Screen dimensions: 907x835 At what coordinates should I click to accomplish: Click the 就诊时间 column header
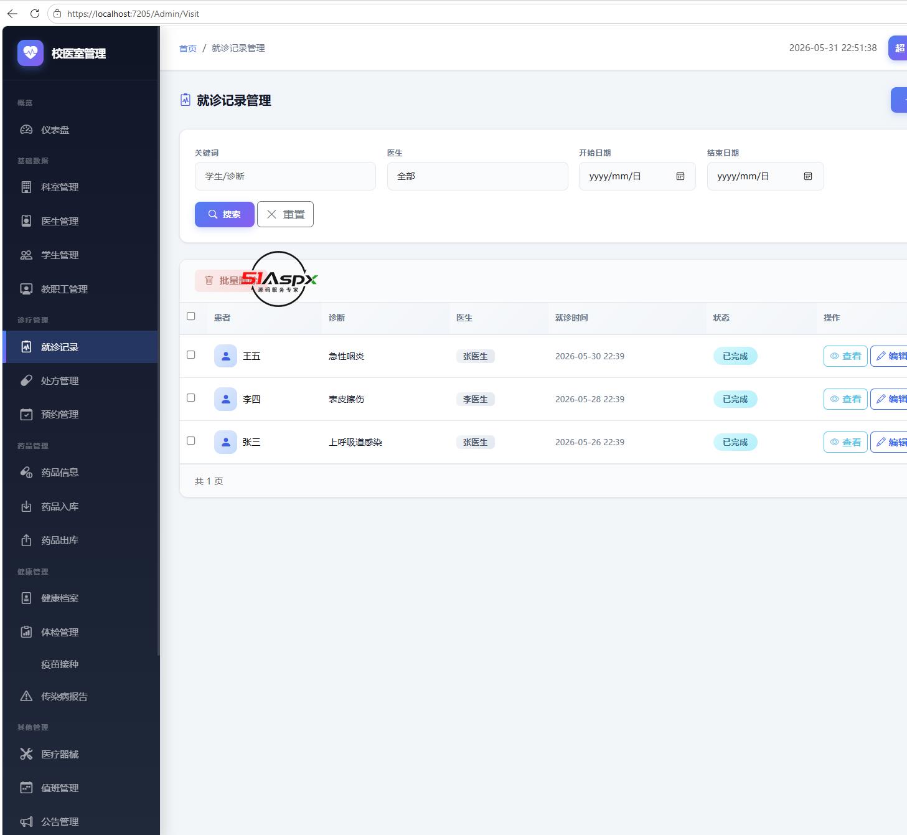click(571, 318)
